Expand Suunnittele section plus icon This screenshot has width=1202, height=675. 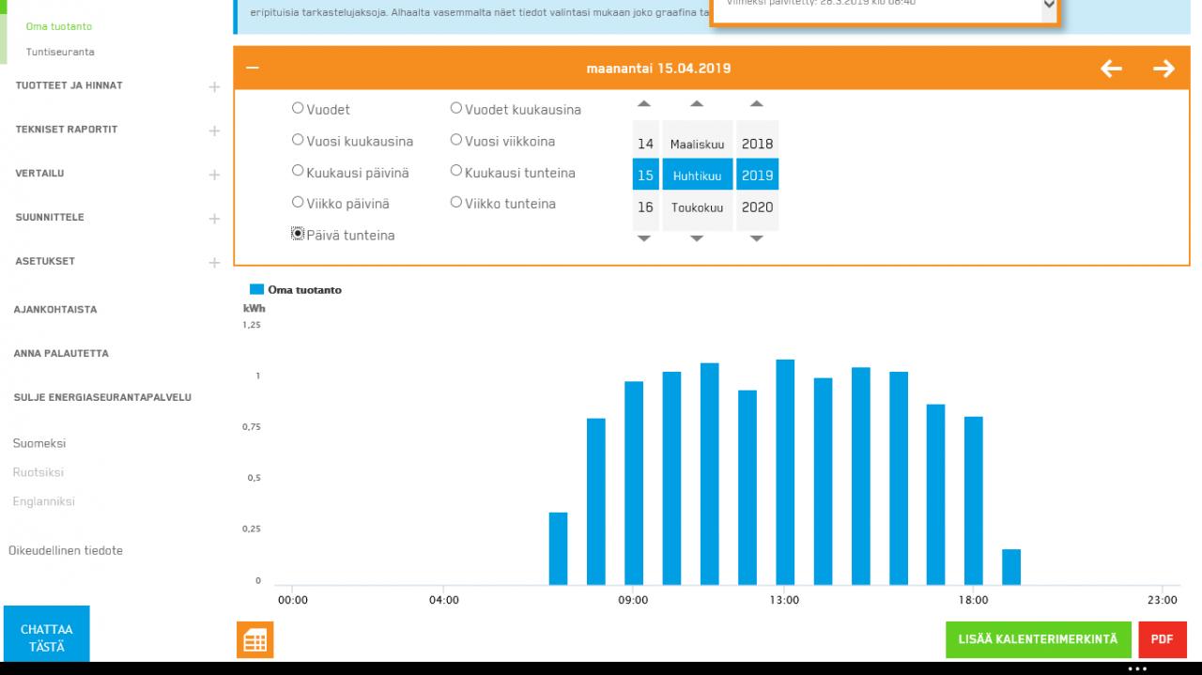point(214,219)
